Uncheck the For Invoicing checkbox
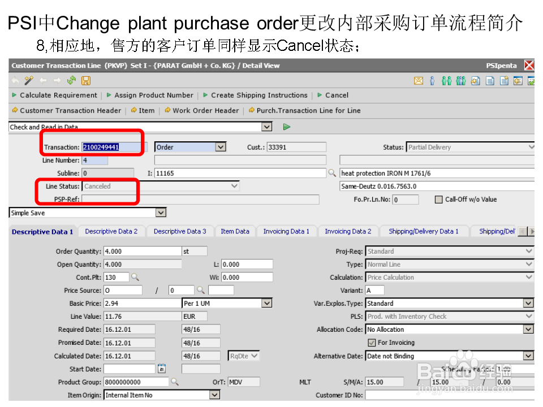543x407 pixels. [x=372, y=342]
